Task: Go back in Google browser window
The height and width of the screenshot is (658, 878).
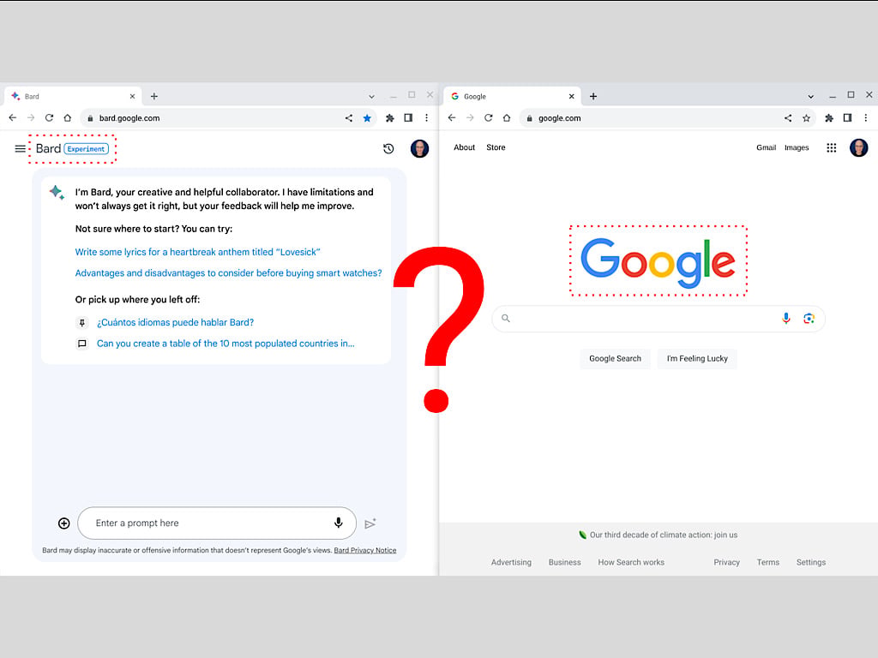Action: pyautogui.click(x=452, y=118)
